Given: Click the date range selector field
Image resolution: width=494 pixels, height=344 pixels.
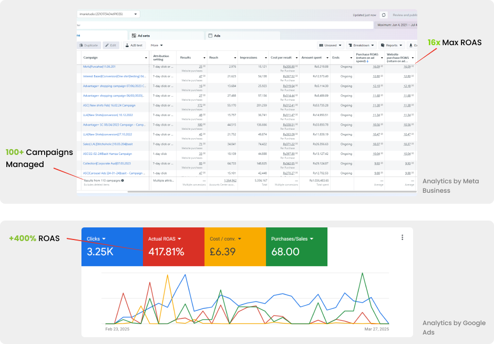Looking at the screenshot, I should point(395,25).
